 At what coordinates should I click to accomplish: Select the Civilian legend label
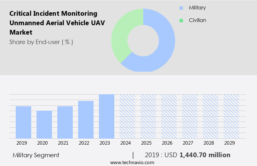click(x=197, y=20)
